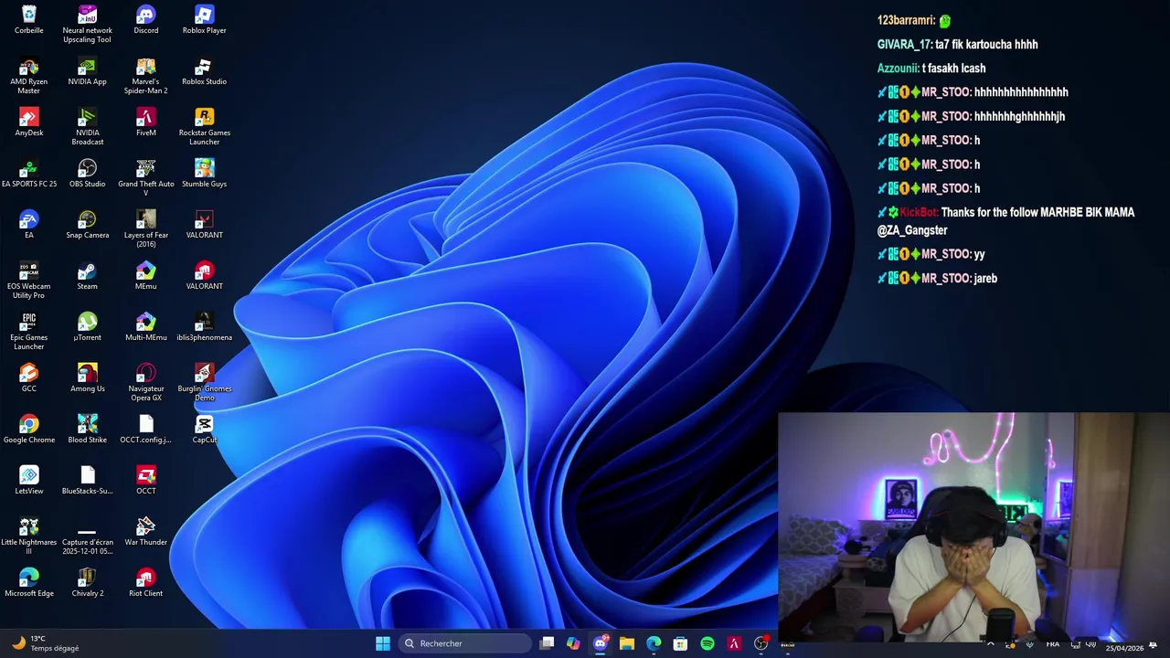
Task: Open the CapCut desktop icon
Action: click(x=205, y=430)
